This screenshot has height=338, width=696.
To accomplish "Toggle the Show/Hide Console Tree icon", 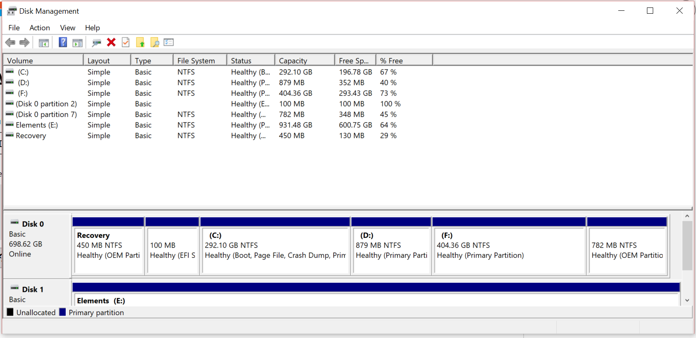I will (x=44, y=42).
